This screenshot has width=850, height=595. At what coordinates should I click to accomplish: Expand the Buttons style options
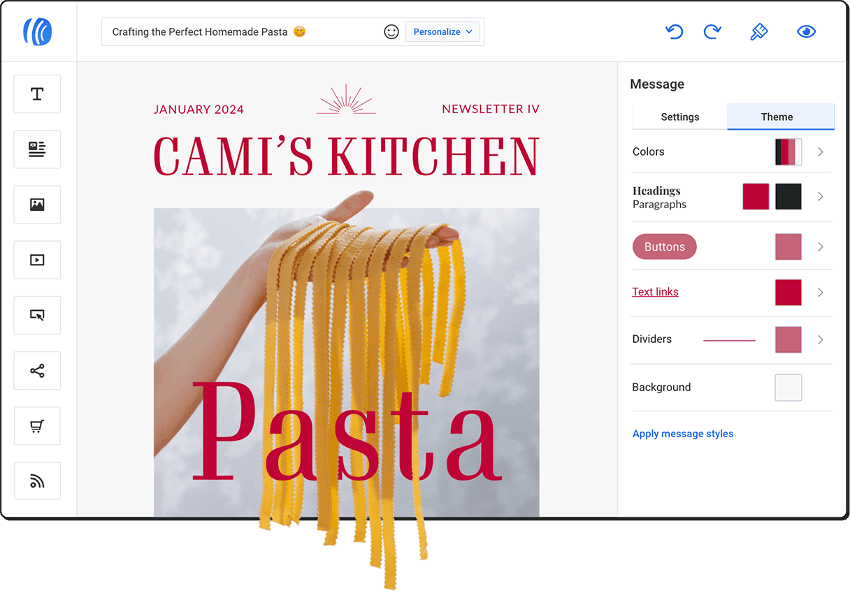[x=821, y=247]
